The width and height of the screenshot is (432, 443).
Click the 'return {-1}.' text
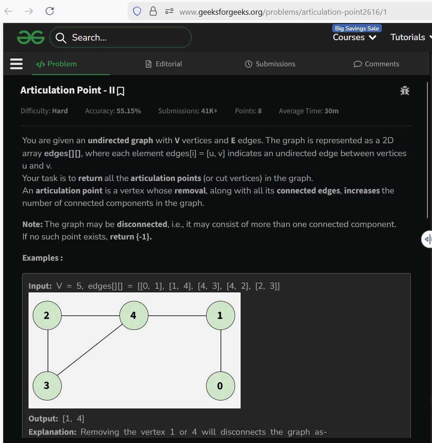131,237
